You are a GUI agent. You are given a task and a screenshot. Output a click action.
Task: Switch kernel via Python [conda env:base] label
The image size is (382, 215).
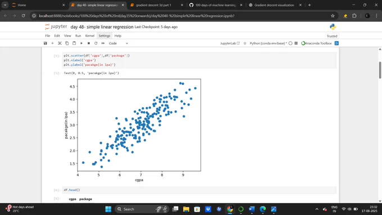[268, 43]
